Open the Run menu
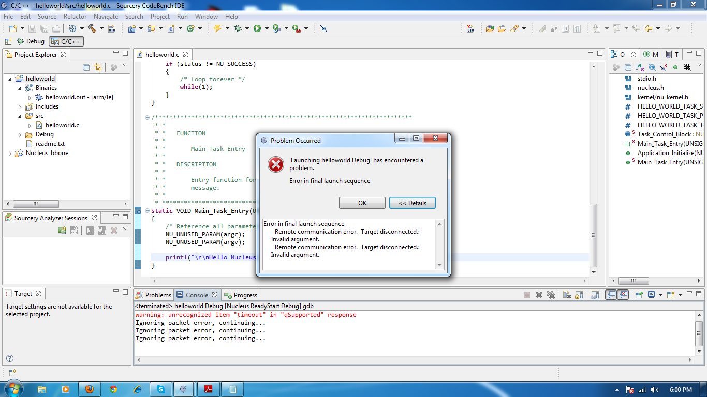This screenshot has width=707, height=397. click(182, 16)
